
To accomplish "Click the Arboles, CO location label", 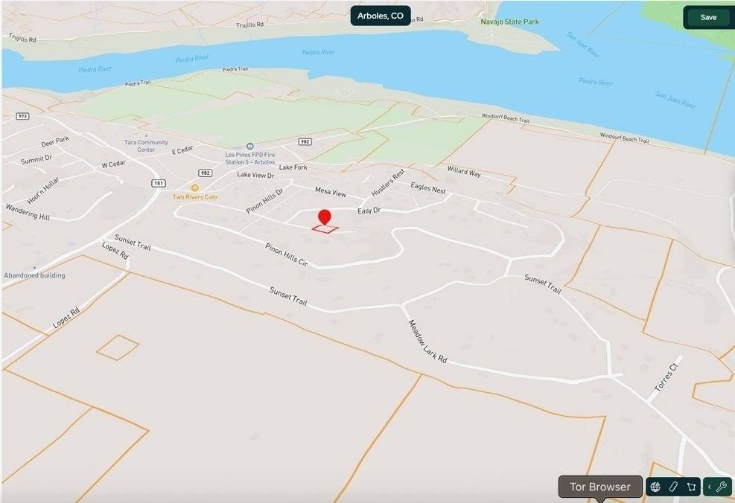I will point(380,16).
